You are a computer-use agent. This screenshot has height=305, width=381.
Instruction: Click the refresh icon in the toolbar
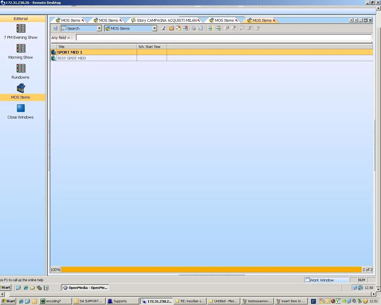point(55,28)
